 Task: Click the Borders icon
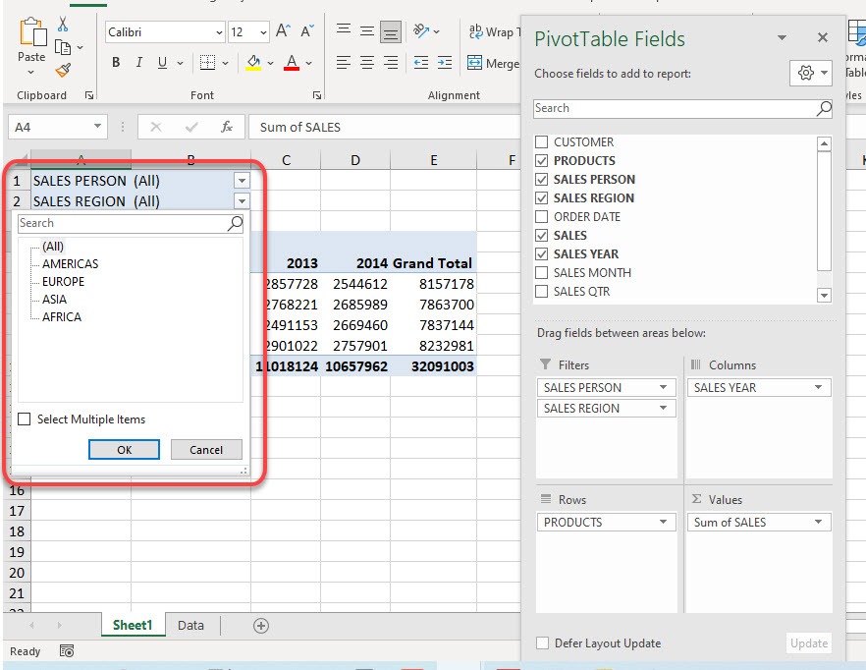[x=208, y=63]
